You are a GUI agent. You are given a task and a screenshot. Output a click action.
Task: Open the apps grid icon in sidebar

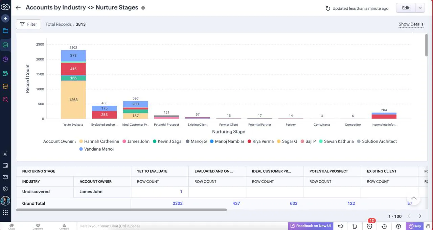5,212
